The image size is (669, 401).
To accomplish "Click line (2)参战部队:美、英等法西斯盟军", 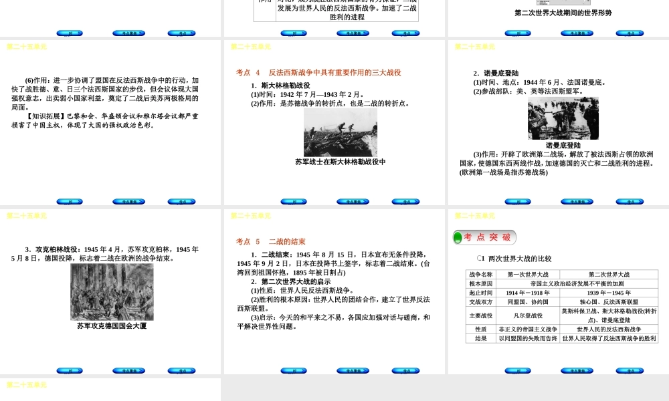I will click(529, 91).
